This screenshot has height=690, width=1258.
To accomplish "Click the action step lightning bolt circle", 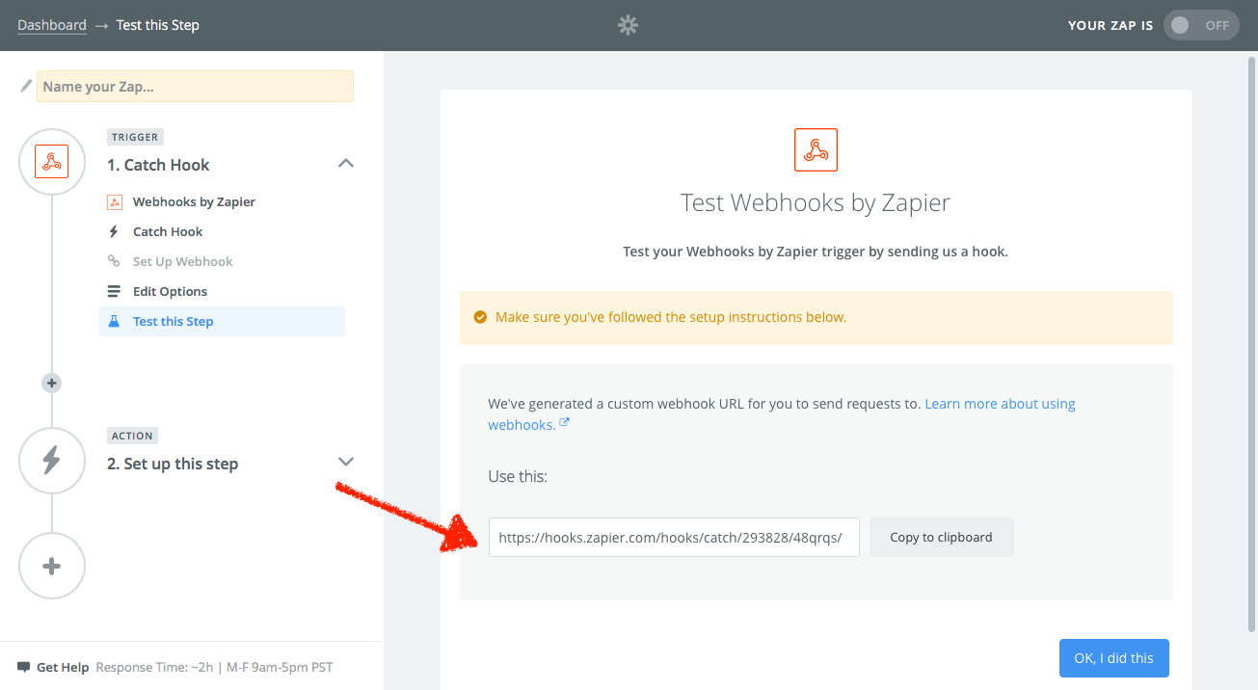I will [52, 461].
